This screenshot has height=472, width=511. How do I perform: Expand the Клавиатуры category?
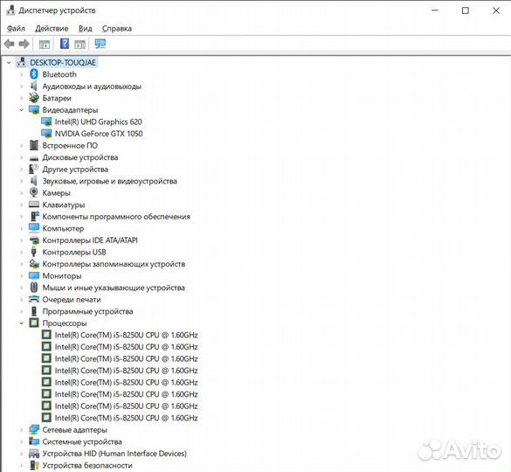pos(22,205)
